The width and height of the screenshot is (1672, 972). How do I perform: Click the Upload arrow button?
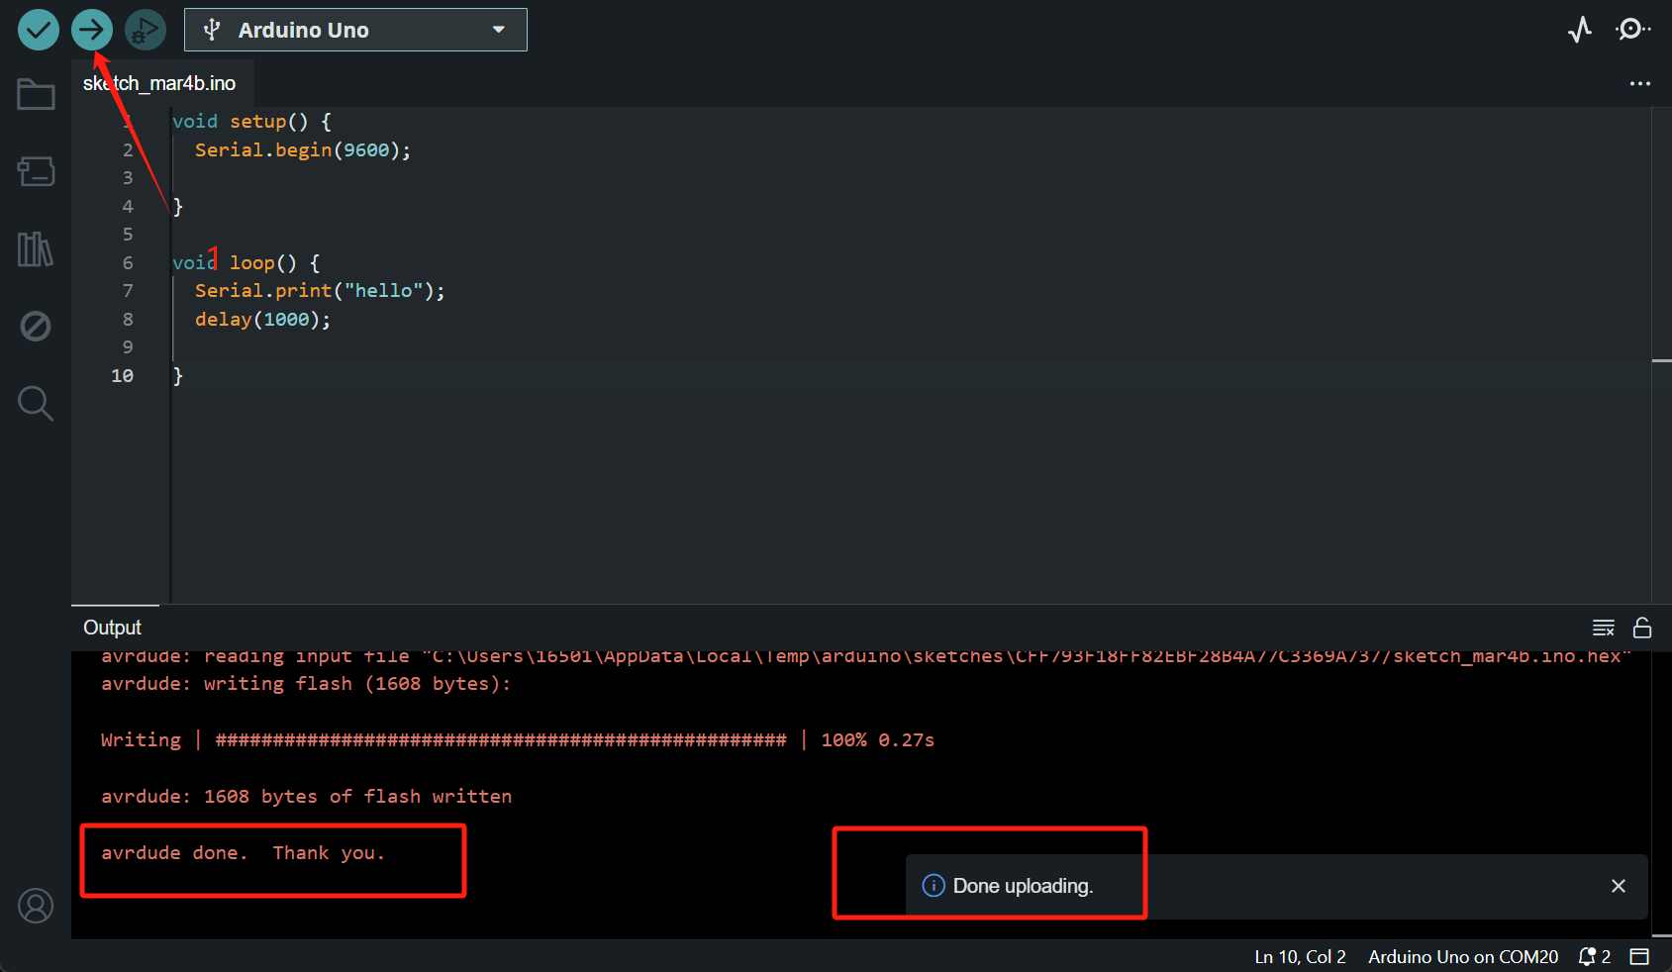point(92,30)
